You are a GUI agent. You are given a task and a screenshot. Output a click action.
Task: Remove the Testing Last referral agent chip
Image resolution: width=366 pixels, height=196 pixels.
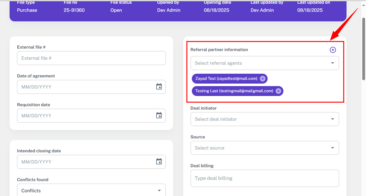(278, 91)
